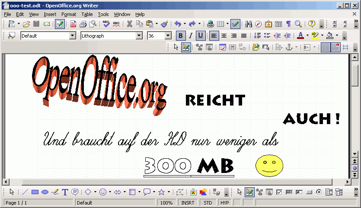Open the Lithograph font name dropdown
This screenshot has height=208, width=361.
pos(139,36)
